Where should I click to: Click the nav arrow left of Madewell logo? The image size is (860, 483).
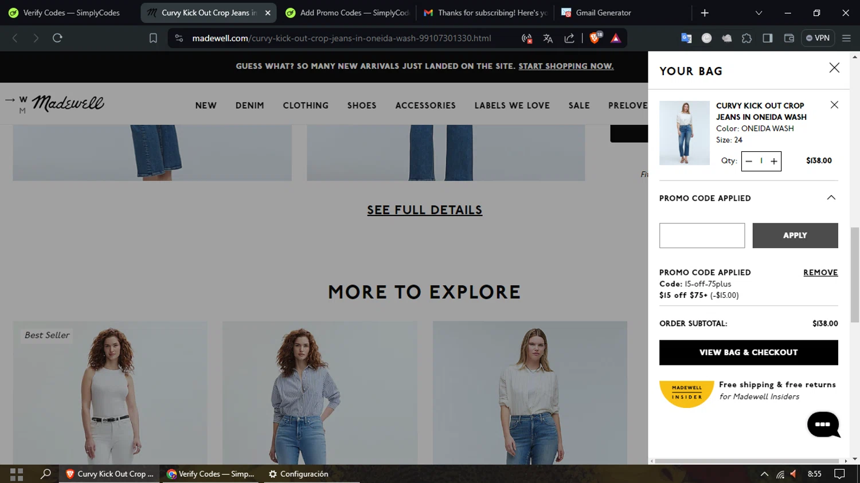tap(10, 100)
